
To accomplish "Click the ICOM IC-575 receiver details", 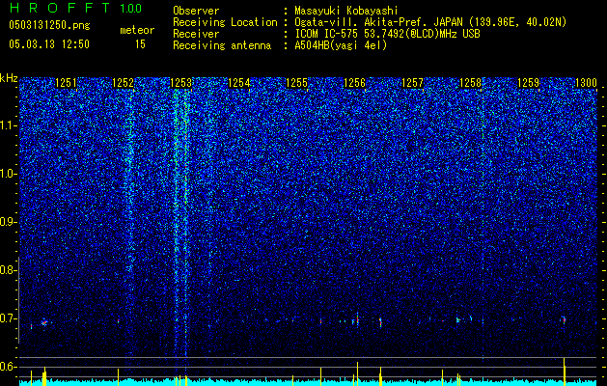I will coord(387,34).
